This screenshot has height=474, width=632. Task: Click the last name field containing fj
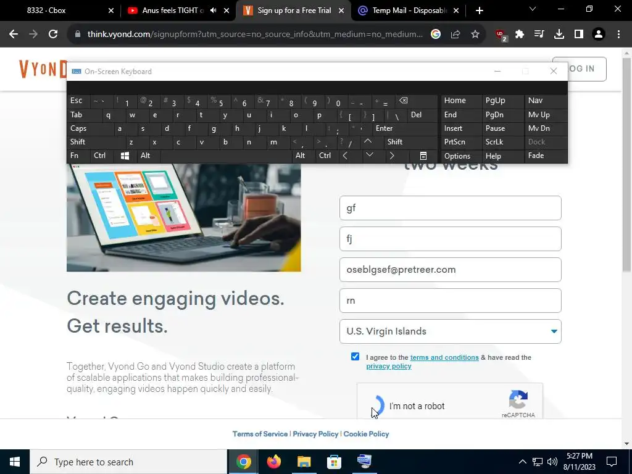450,239
